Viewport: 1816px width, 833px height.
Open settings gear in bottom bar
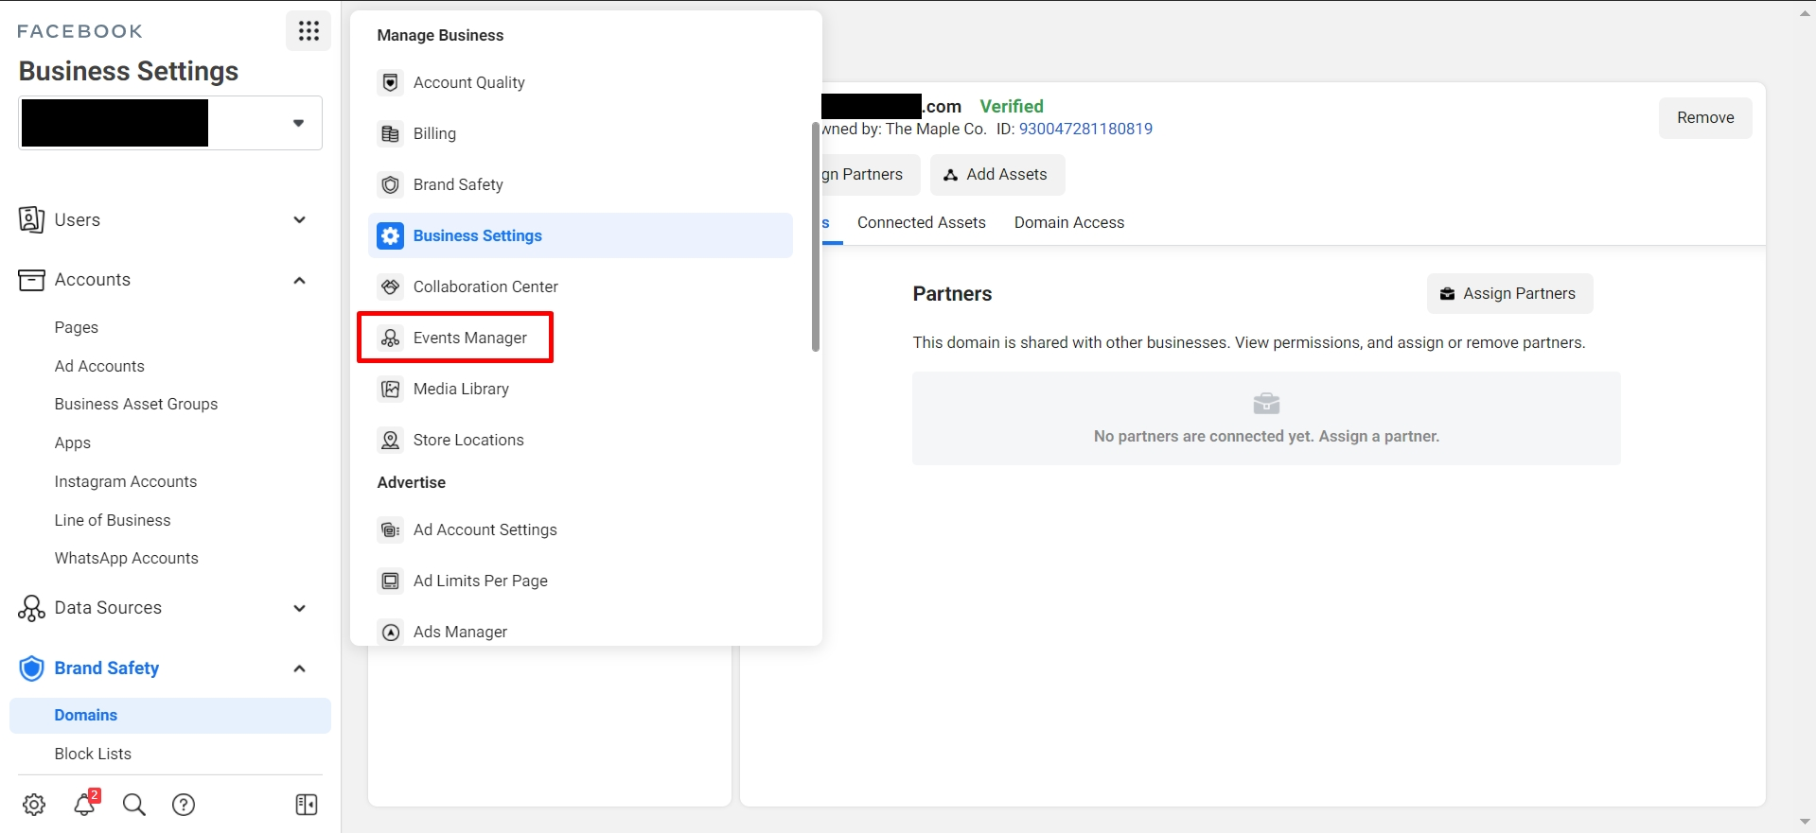click(x=34, y=805)
